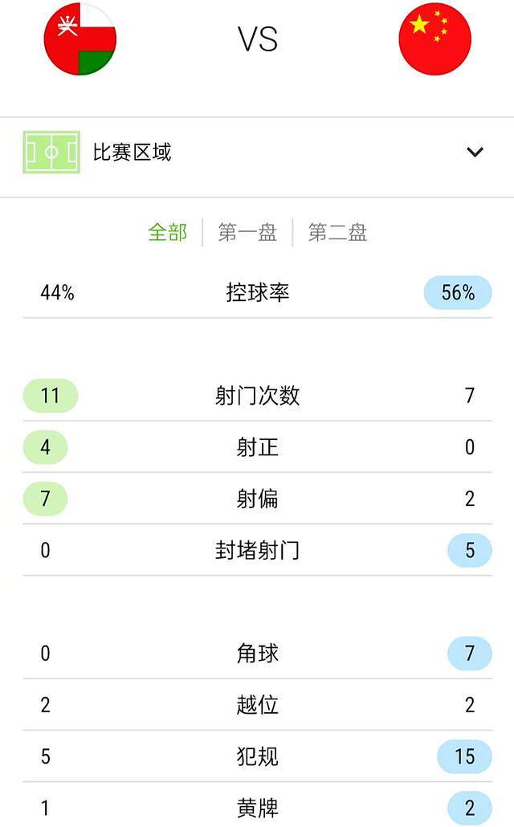The width and height of the screenshot is (514, 827).
Task: Click Oman's total shots badge showing 11
Action: [x=50, y=396]
